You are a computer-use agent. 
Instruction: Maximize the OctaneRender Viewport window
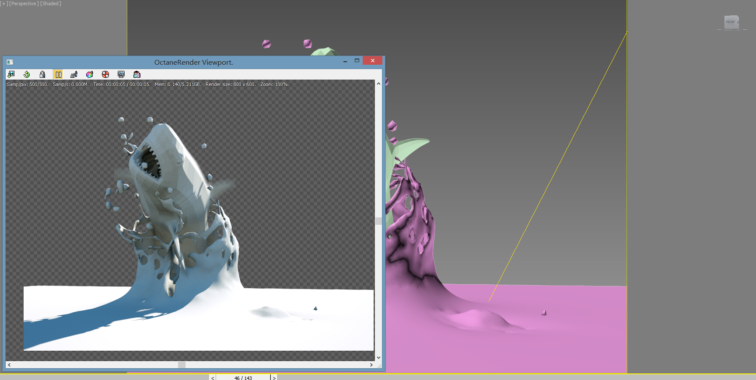(357, 61)
